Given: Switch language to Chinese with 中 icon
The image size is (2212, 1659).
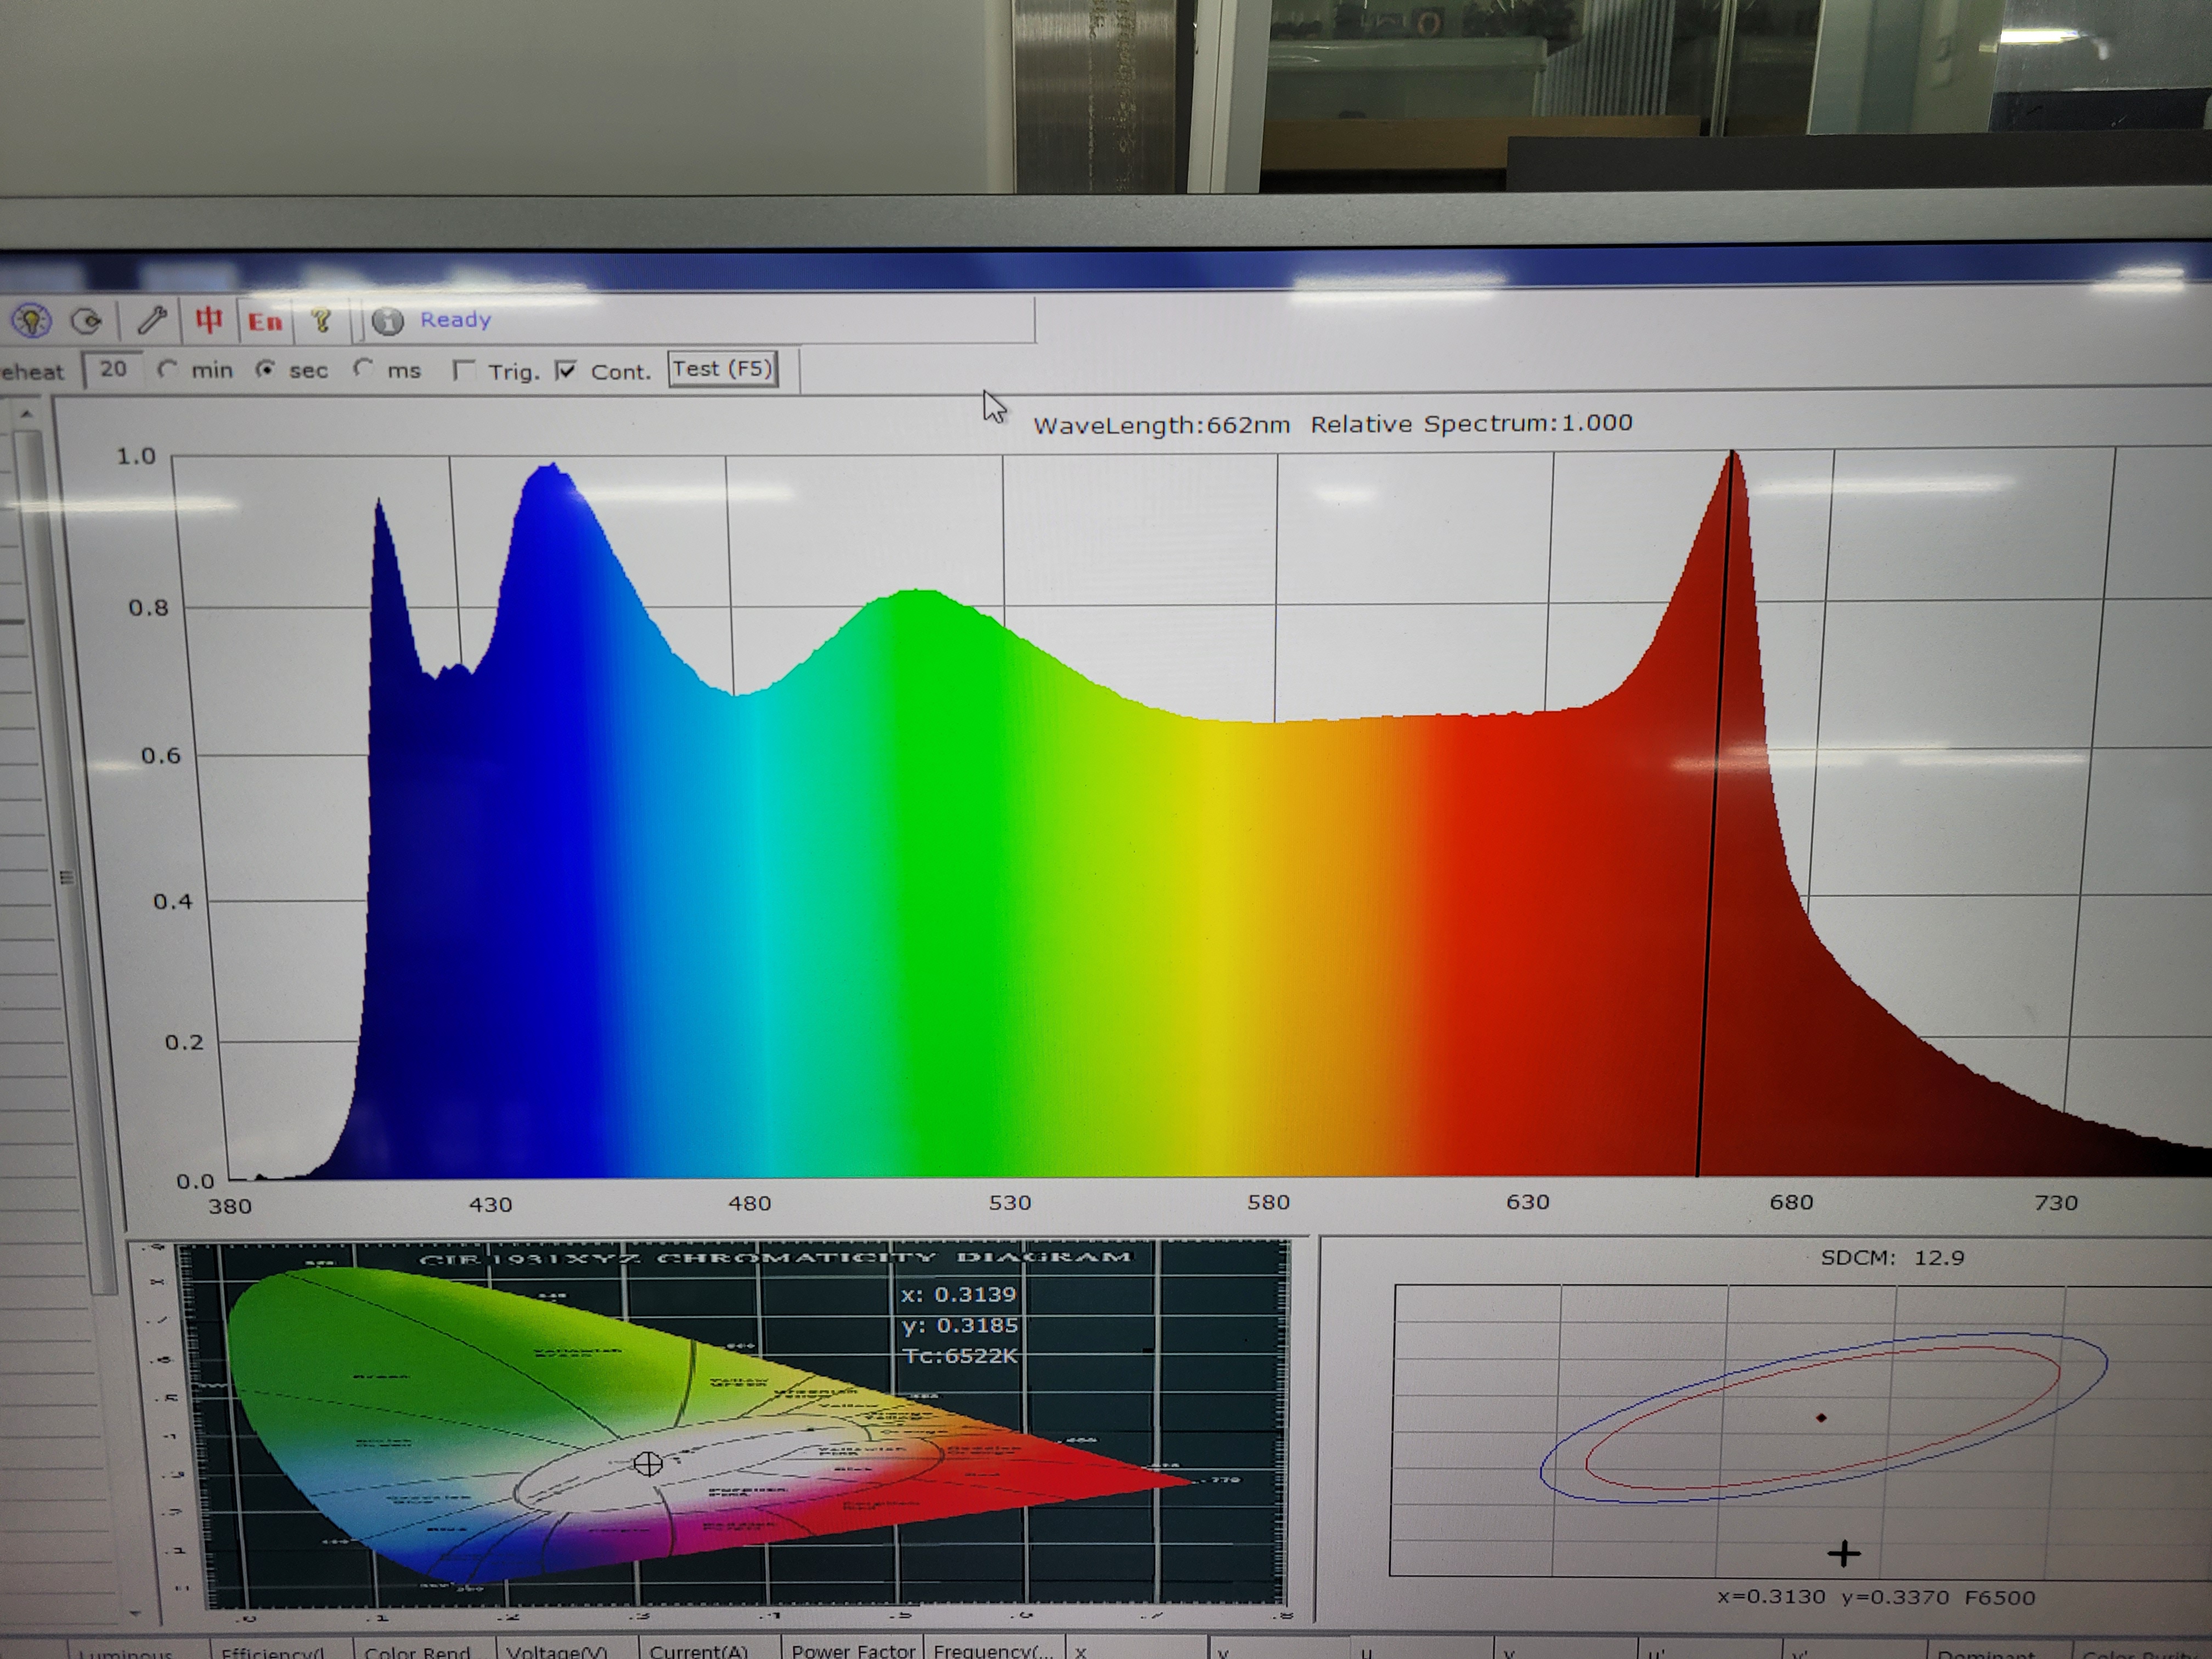Looking at the screenshot, I should point(209,320).
